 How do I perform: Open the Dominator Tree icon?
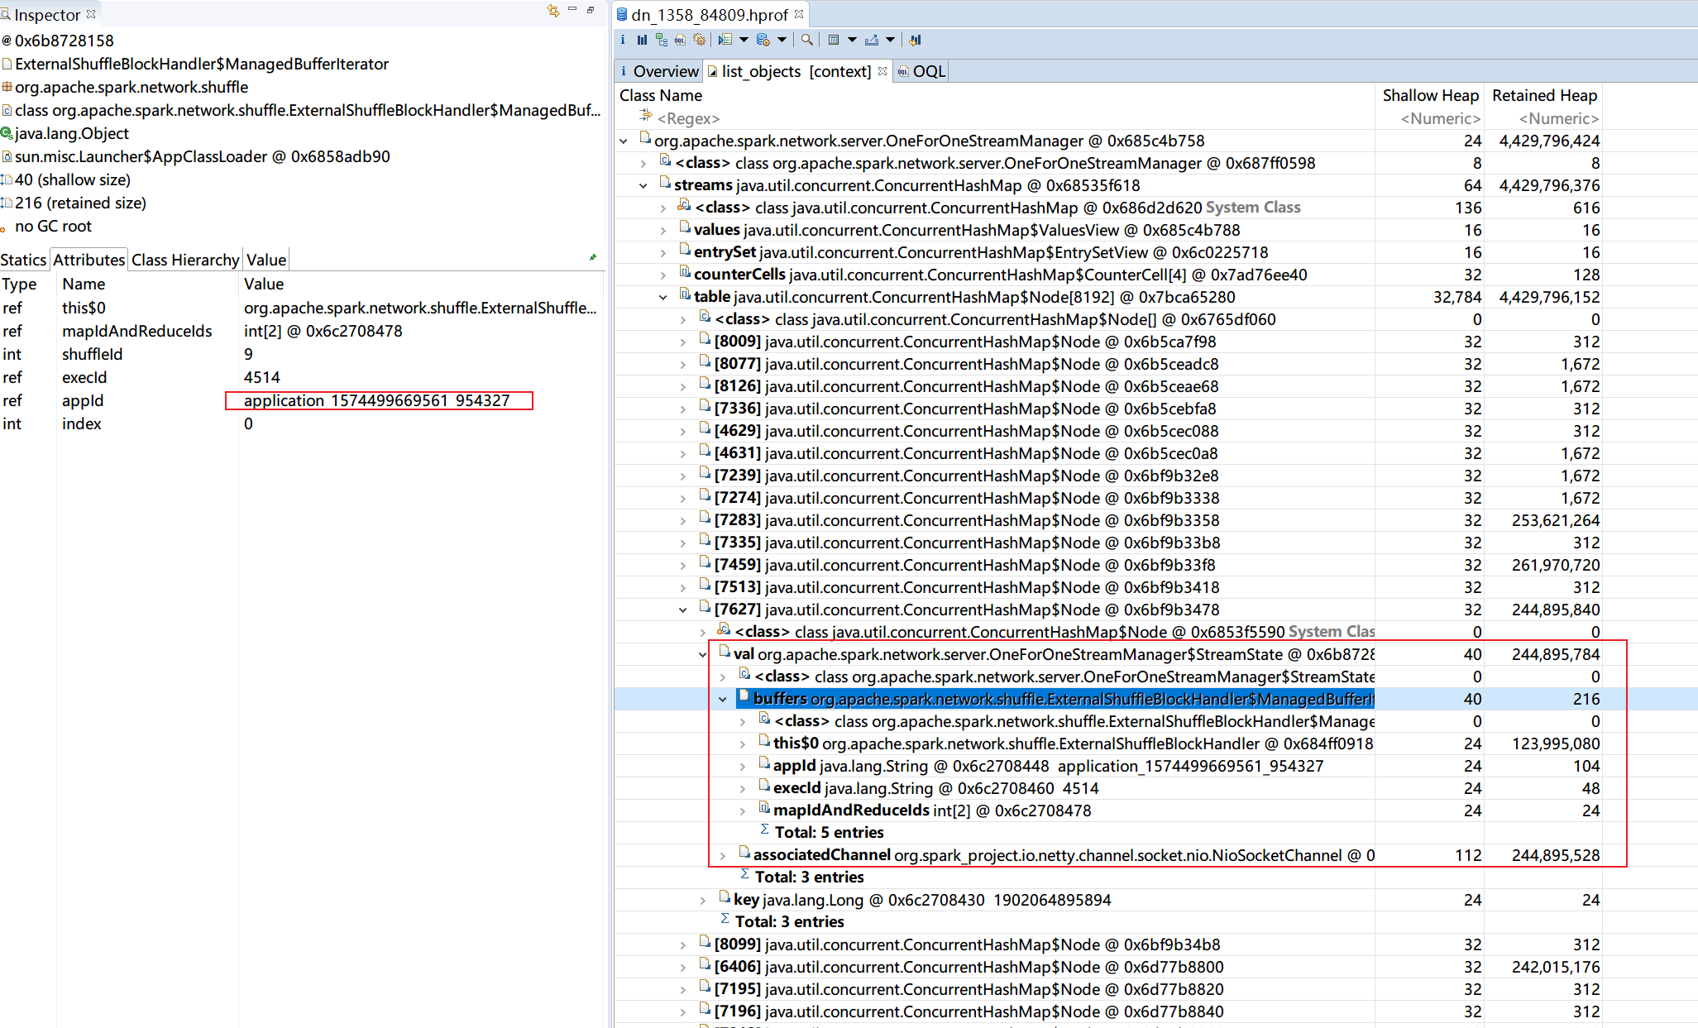[661, 40]
